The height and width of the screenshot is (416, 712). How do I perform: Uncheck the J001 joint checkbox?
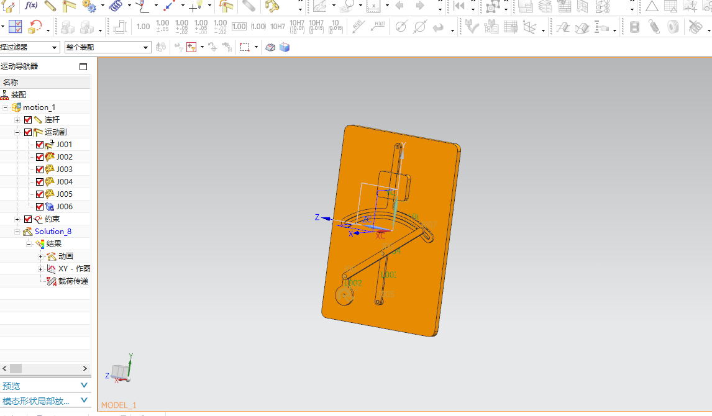40,145
